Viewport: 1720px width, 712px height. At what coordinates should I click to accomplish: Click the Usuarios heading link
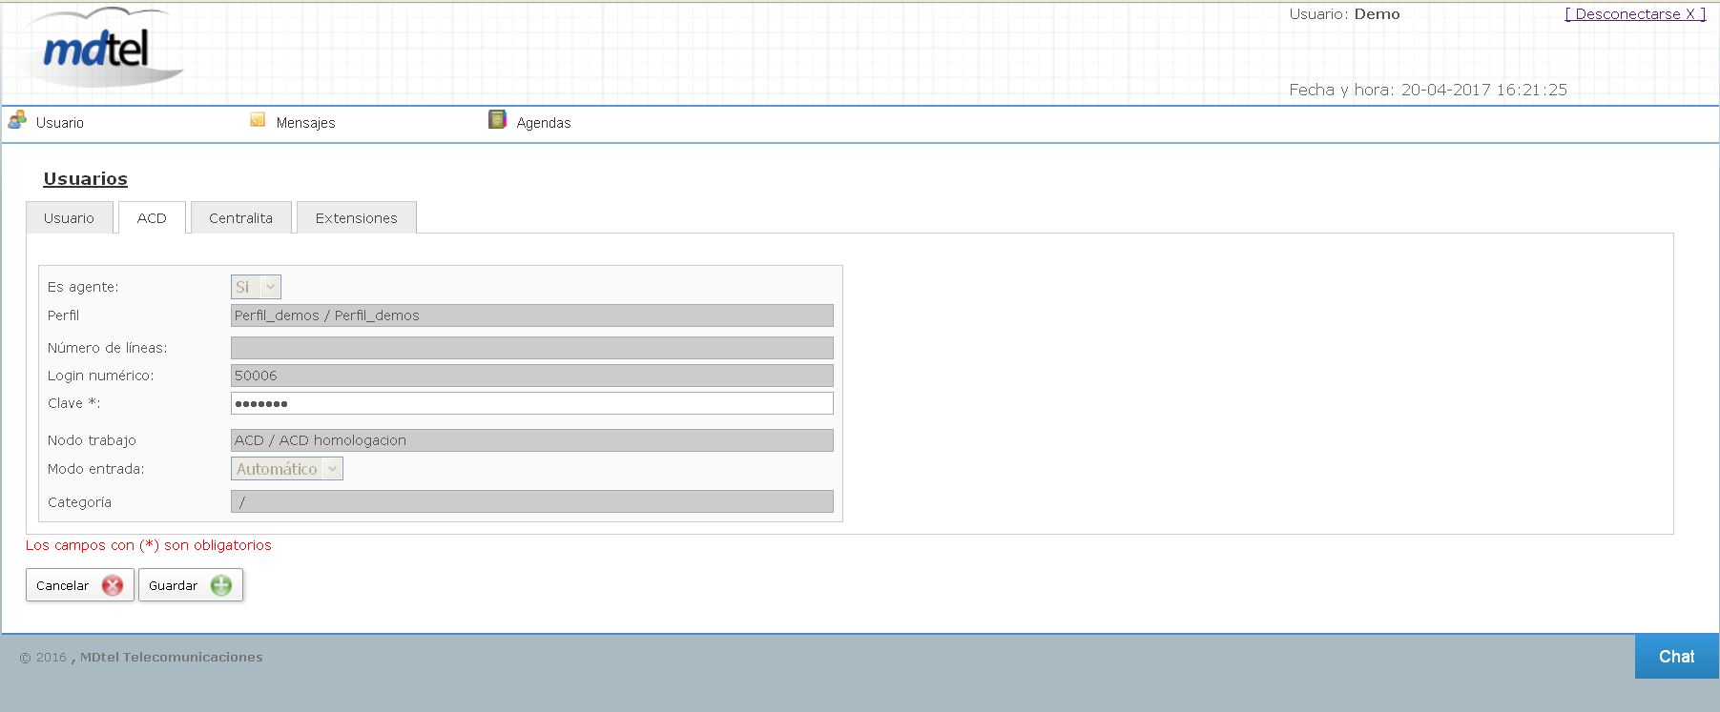(x=85, y=179)
